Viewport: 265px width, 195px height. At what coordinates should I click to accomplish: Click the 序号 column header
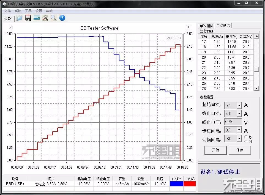(x=204, y=37)
